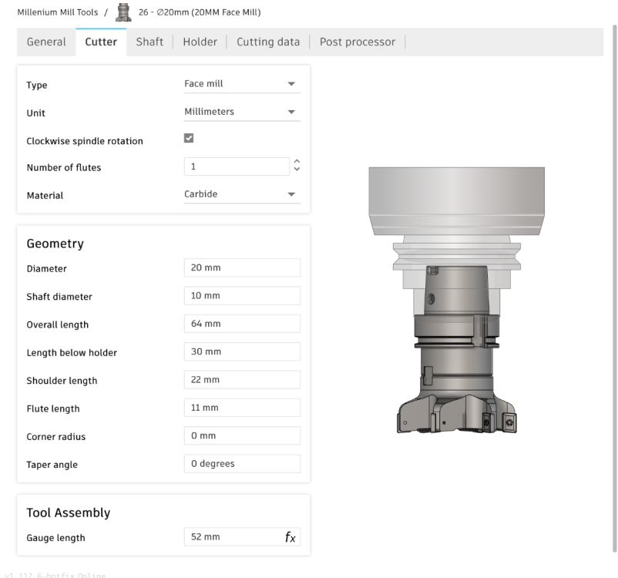This screenshot has height=578, width=618.
Task: Edit the Shoulder length field showing 22 mm
Action: (242, 380)
